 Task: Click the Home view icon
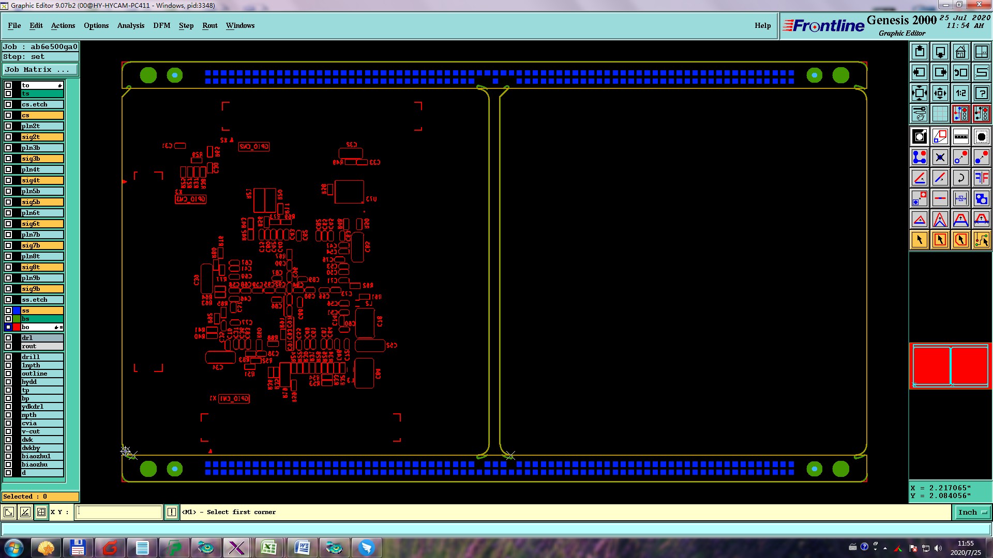pyautogui.click(x=960, y=52)
